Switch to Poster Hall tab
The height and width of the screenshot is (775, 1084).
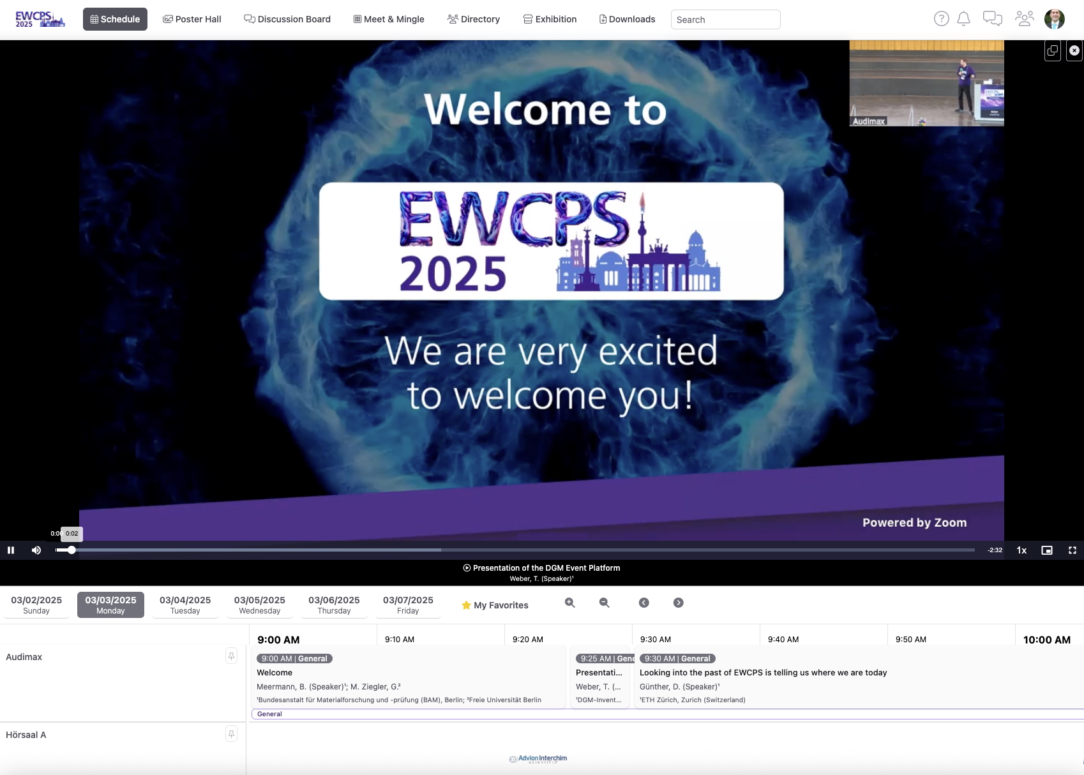point(192,19)
